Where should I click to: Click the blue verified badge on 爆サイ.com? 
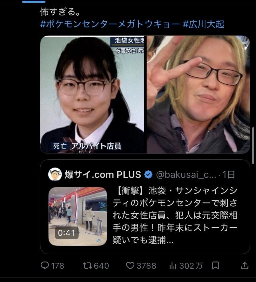pos(148,175)
